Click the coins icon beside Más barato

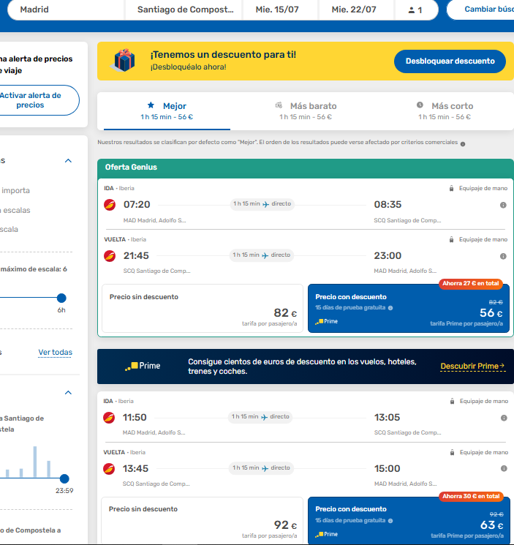tap(279, 105)
